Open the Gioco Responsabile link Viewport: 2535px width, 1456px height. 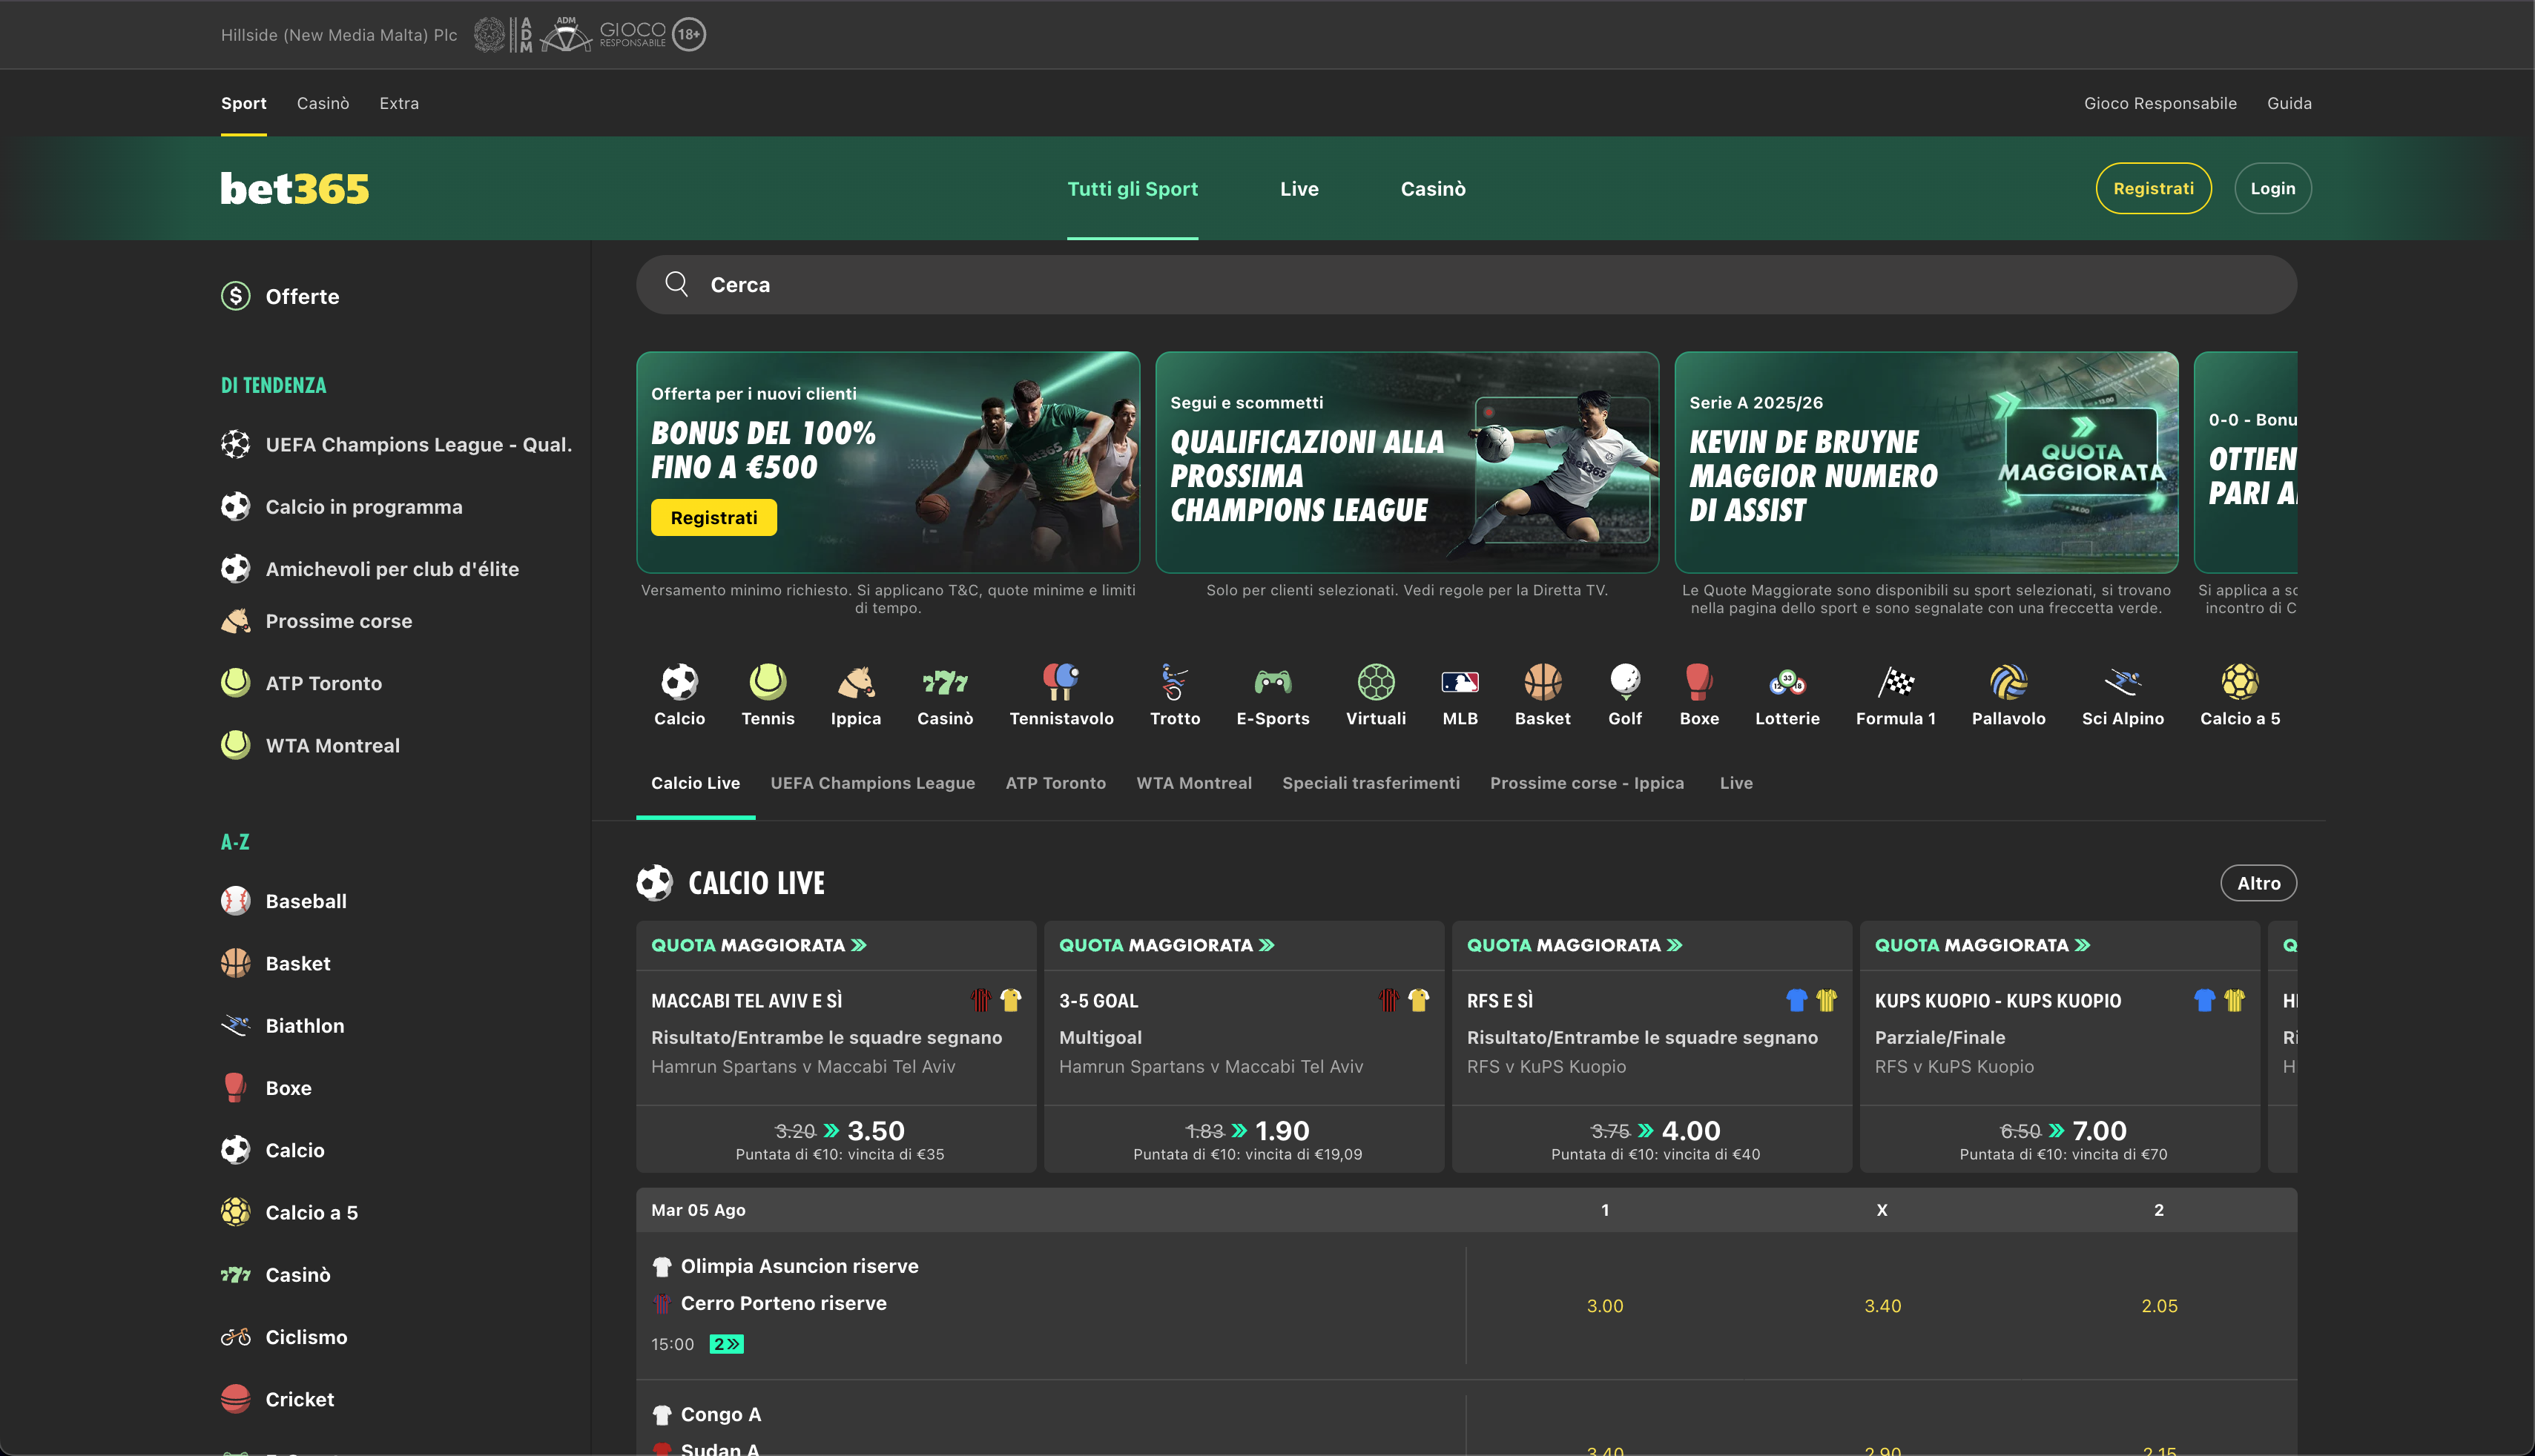[2161, 103]
